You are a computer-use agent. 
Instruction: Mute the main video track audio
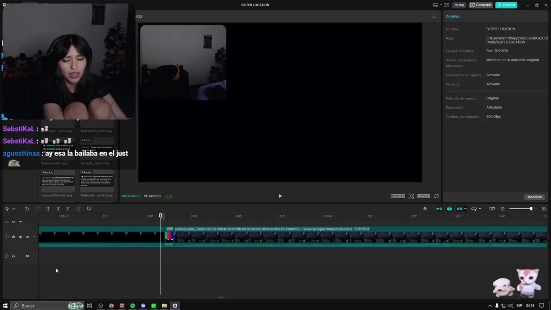(x=27, y=237)
